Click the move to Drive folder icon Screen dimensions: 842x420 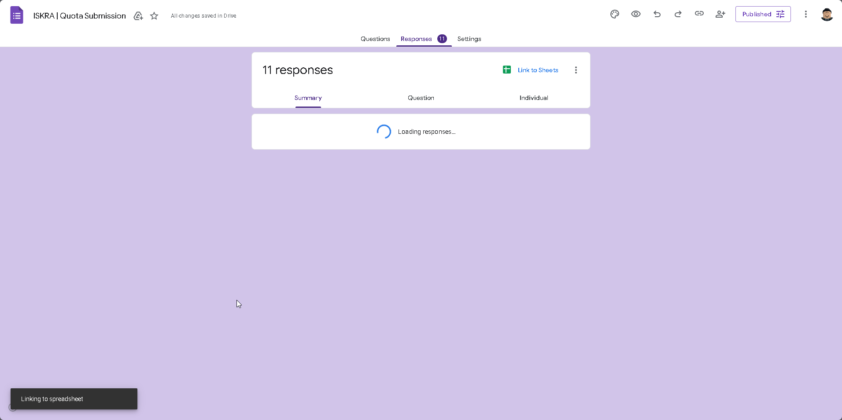click(x=138, y=16)
